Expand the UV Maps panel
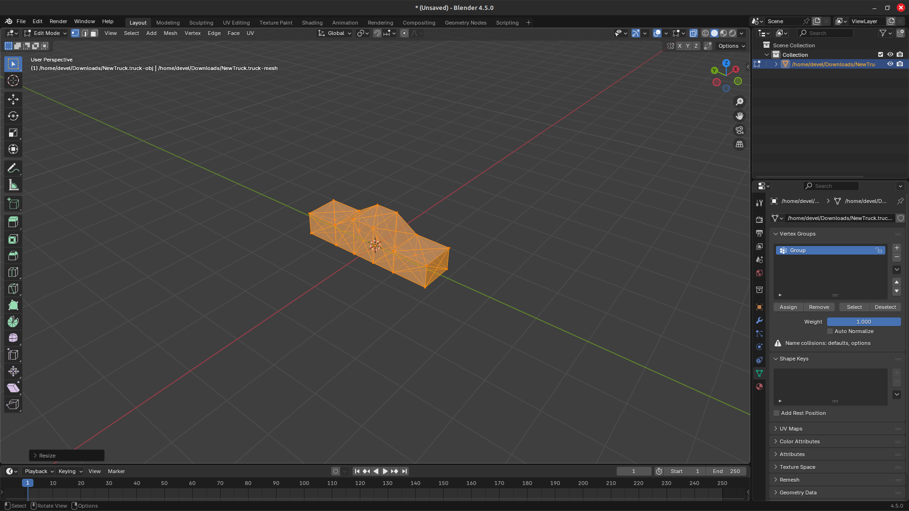909x511 pixels. coord(791,429)
